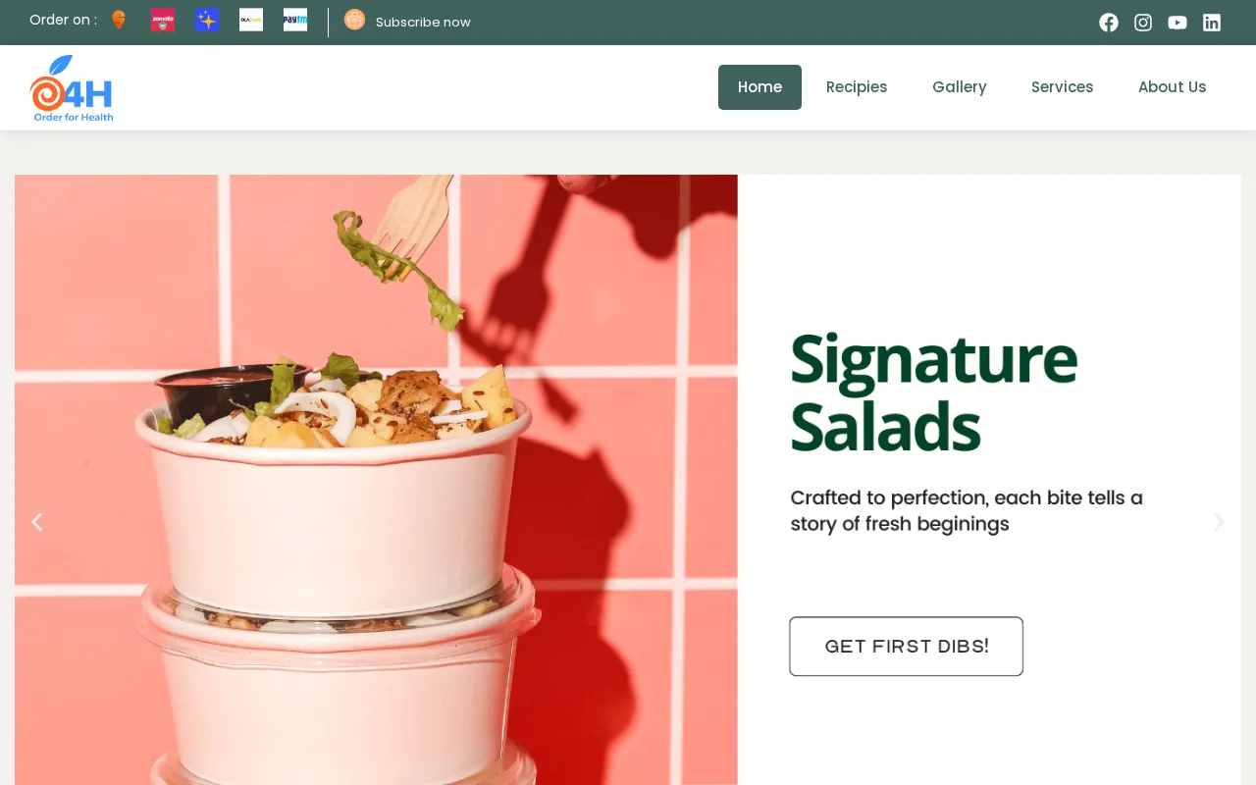Image resolution: width=1256 pixels, height=785 pixels.
Task: Go to the YouTube channel icon
Action: tap(1177, 23)
